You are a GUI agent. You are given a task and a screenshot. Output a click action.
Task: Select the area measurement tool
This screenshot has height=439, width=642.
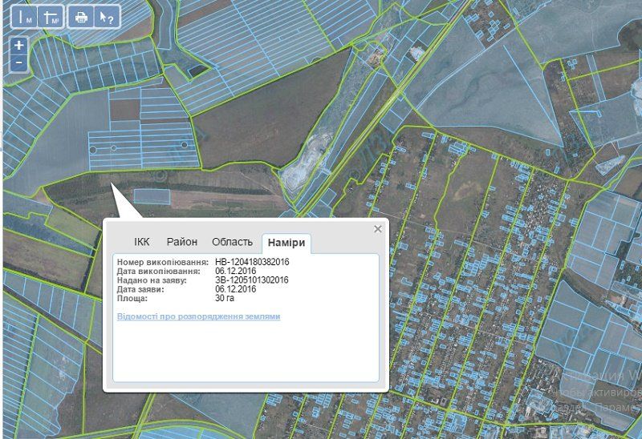coord(51,16)
